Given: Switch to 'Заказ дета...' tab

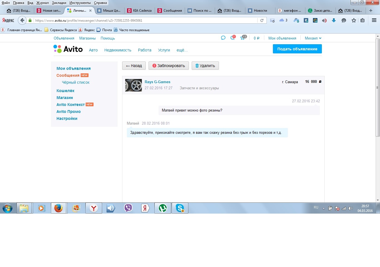Looking at the screenshot, I should click(x=320, y=11).
